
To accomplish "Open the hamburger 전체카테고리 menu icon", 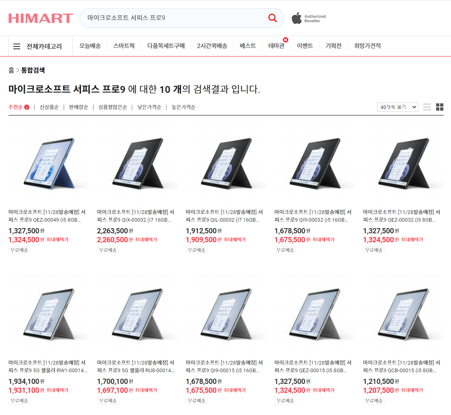I will (x=17, y=46).
